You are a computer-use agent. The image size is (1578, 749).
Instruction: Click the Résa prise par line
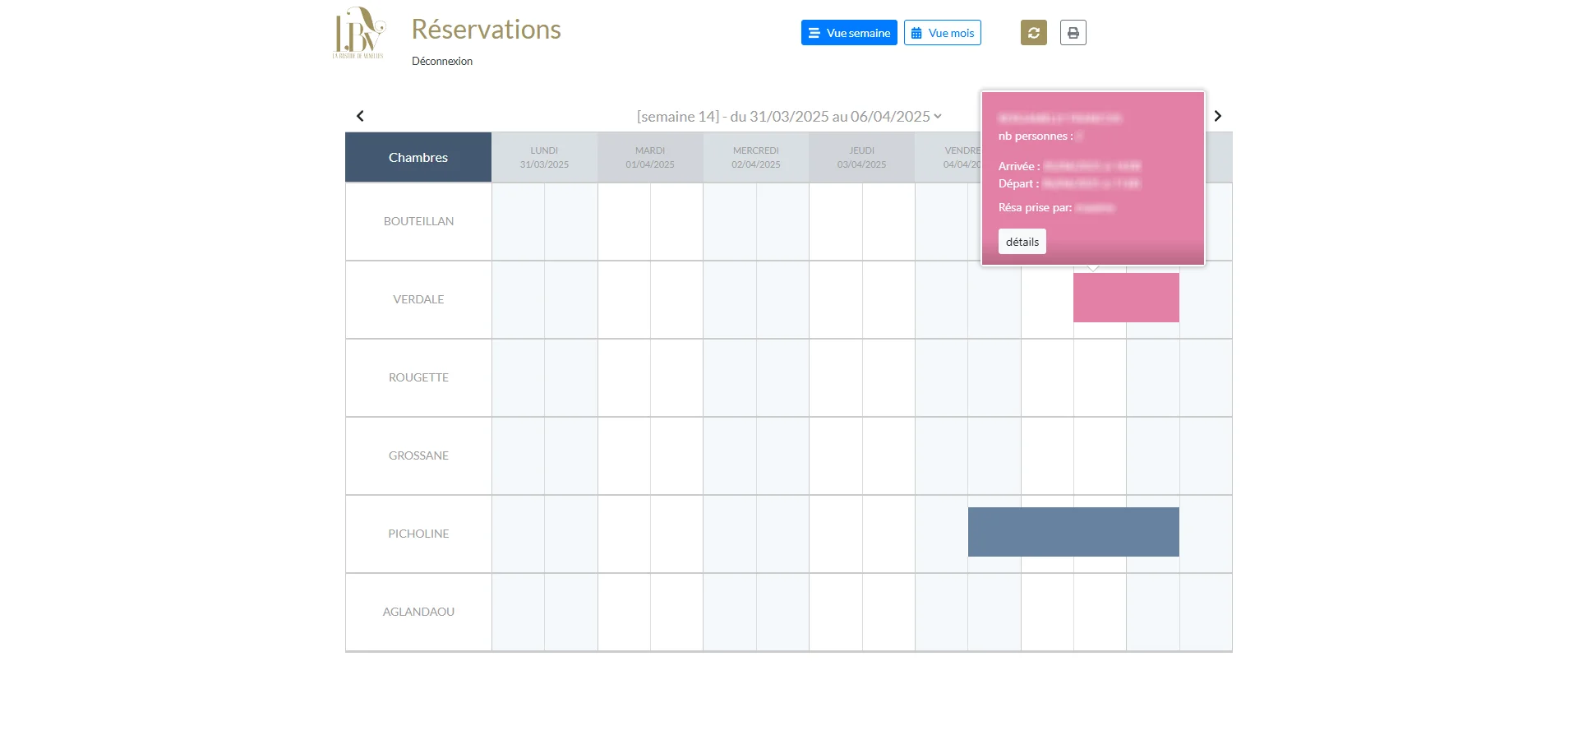1056,208
